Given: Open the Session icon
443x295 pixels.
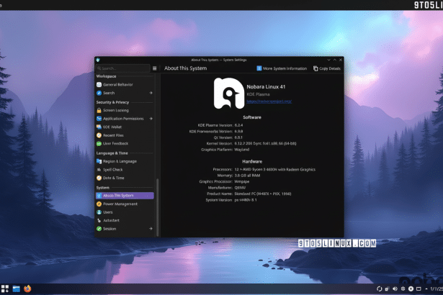Looking at the screenshot, I should pos(99,229).
